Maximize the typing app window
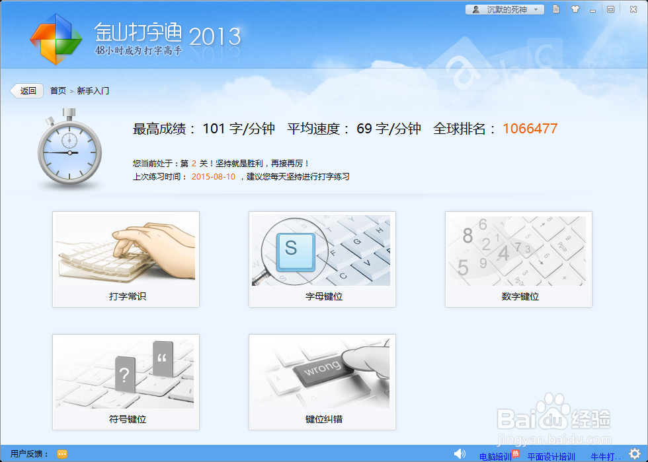 [610, 9]
